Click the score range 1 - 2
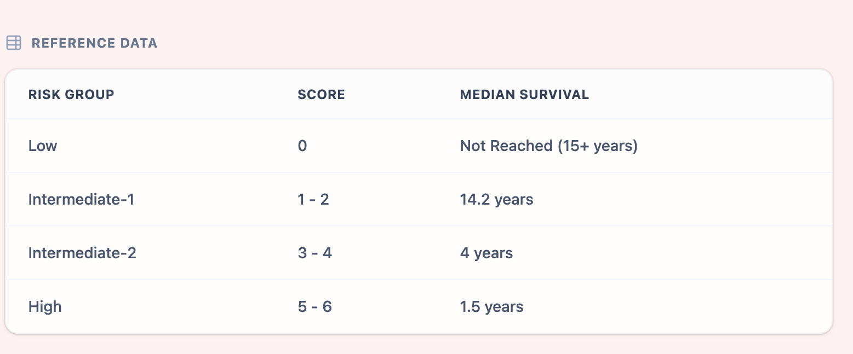The image size is (853, 354). 313,199
